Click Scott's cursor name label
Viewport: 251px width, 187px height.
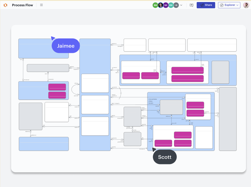(x=165, y=157)
